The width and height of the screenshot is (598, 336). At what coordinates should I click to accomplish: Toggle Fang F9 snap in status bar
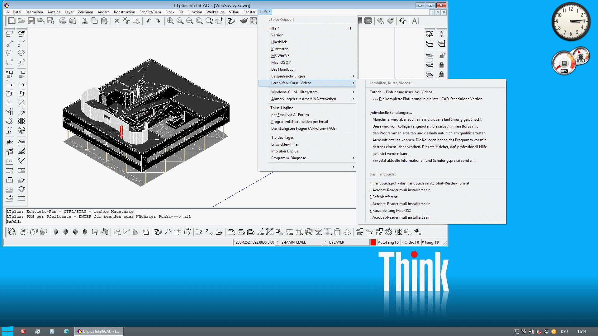coord(431,242)
